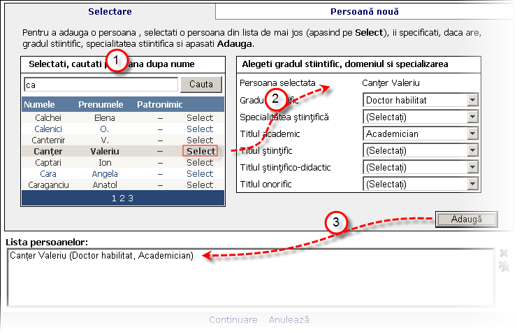This screenshot has height=332, width=517.
Task: Open the Titlul științifico-didactic dropdown
Action: (x=473, y=167)
